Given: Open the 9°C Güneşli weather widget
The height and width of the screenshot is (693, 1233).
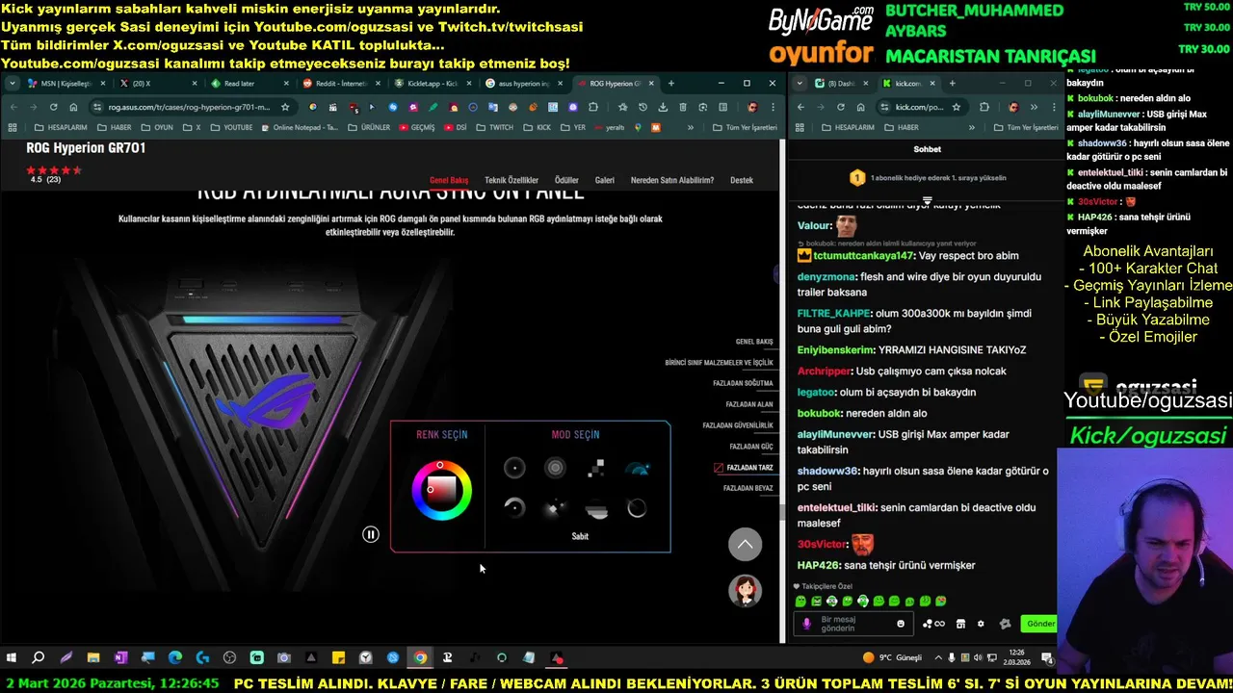Looking at the screenshot, I should (892, 657).
